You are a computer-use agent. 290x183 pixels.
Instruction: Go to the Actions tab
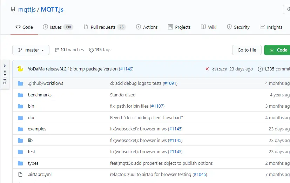click(x=147, y=27)
